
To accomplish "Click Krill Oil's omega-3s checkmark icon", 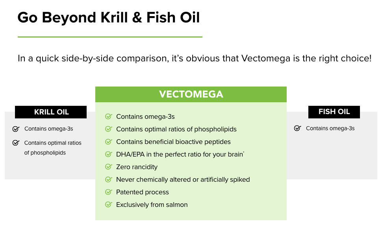I will pyautogui.click(x=16, y=129).
